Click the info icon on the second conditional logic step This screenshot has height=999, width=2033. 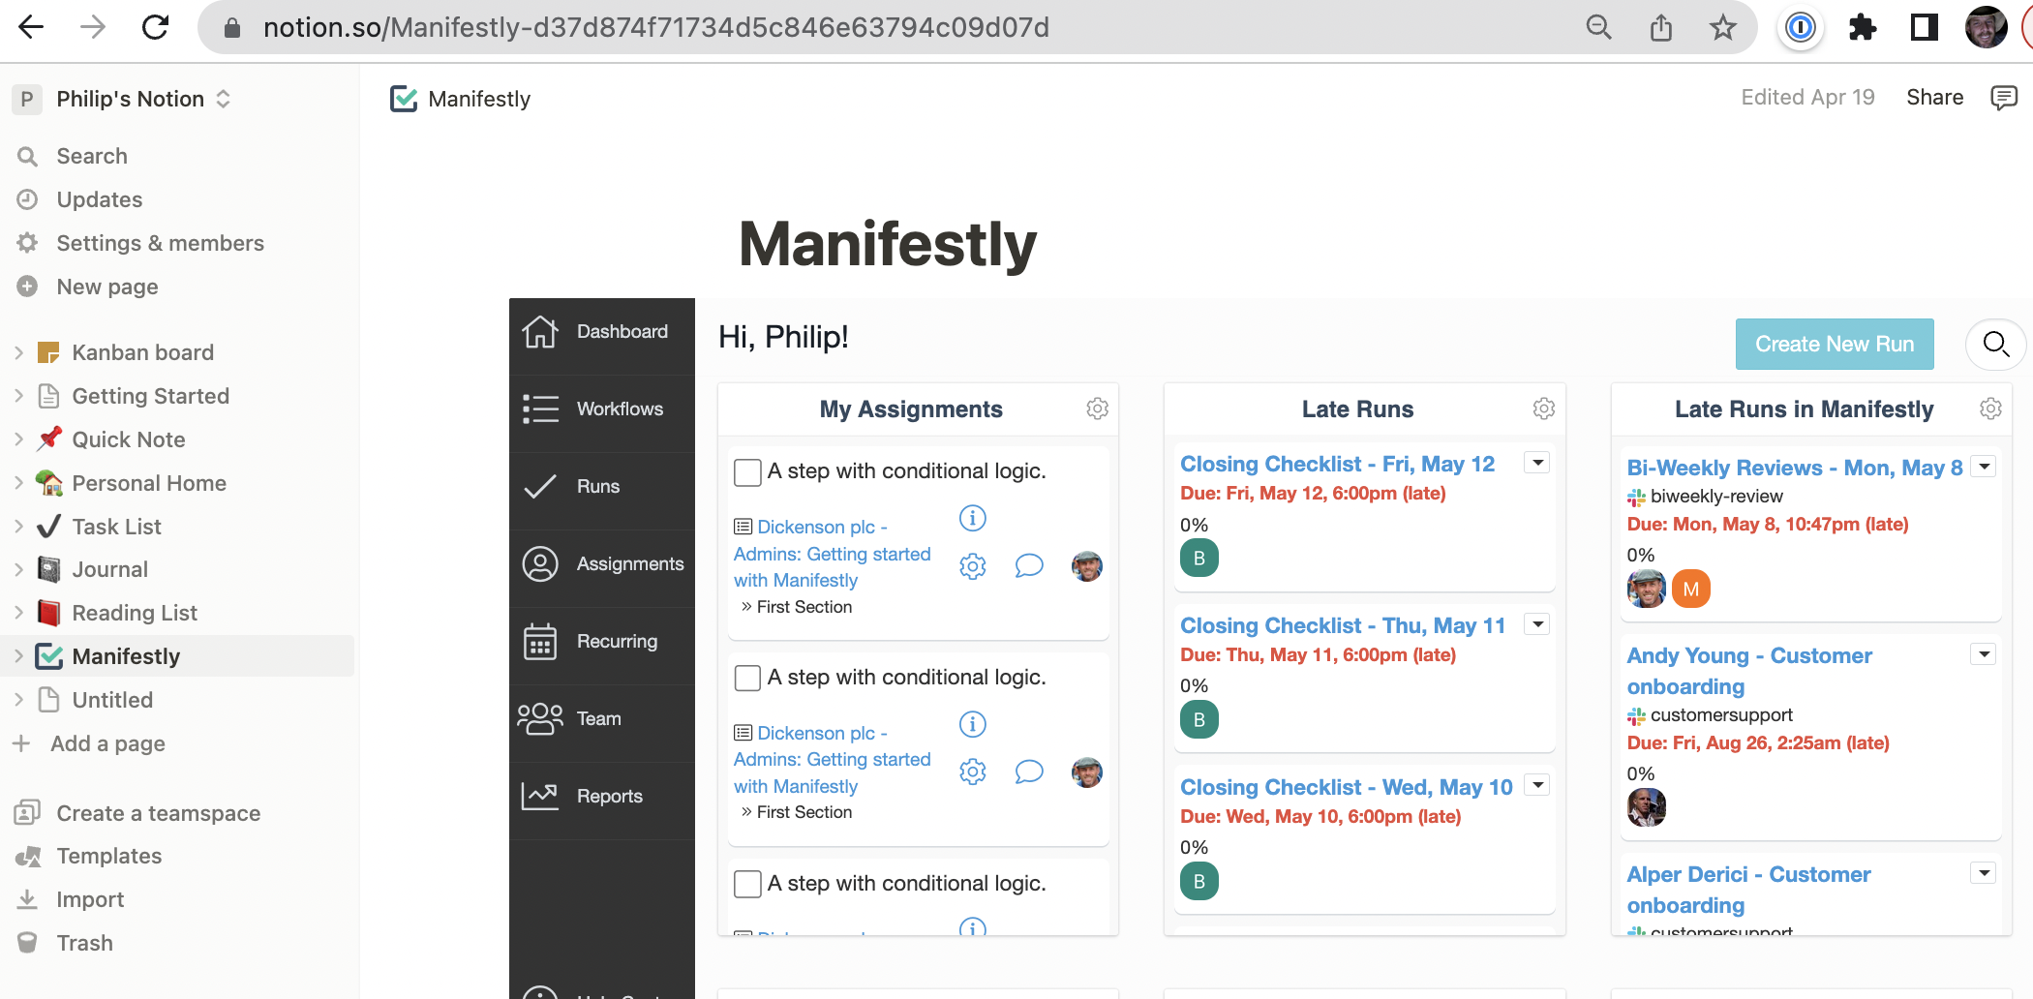(x=973, y=724)
